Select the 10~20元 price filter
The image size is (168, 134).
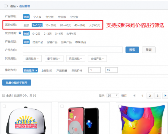click(51, 25)
